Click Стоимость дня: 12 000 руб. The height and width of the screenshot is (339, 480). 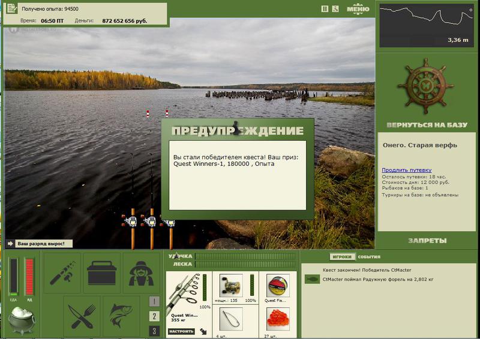click(x=415, y=182)
